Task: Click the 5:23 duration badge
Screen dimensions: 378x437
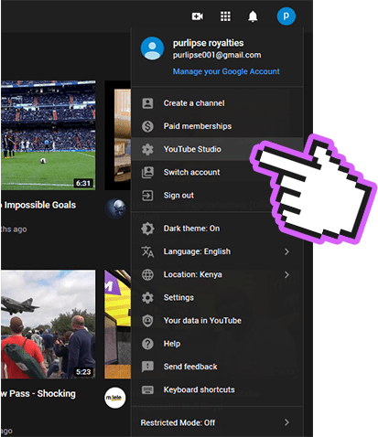Action: point(83,372)
